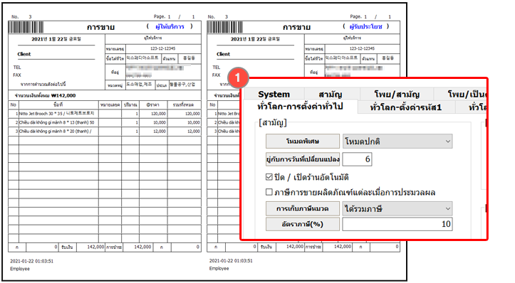Open the โพย/สามัญ tab
This screenshot has width=515, height=283.
point(397,94)
